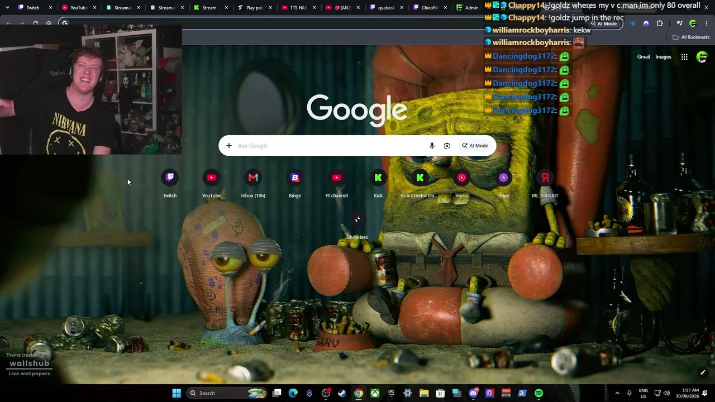
Task: Open the Twitch shortcut tile
Action: pyautogui.click(x=170, y=184)
